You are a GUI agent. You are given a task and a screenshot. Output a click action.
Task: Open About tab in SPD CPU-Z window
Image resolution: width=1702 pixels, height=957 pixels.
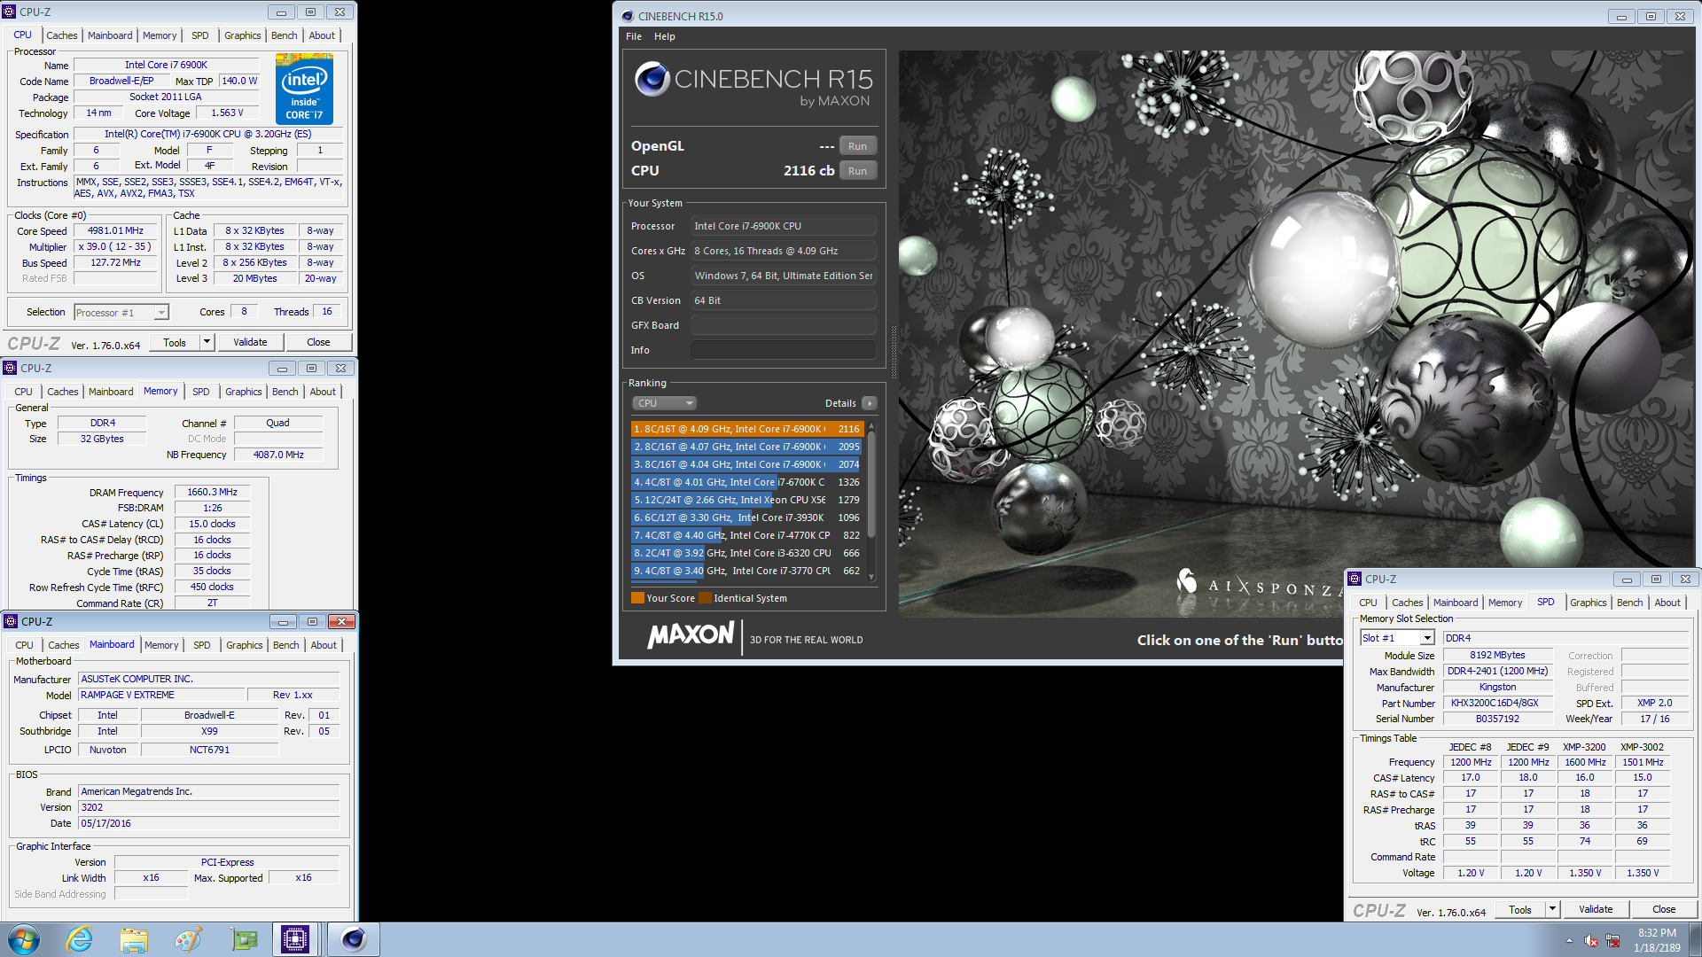(1667, 603)
